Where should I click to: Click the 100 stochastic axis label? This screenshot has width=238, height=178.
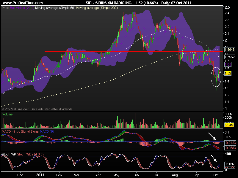point(228,154)
